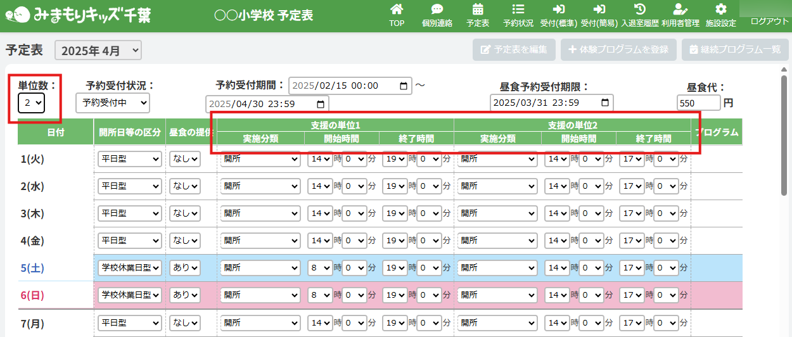Screen dimensions: 792x337
Task: Click the 昼食代 price input field
Action: click(x=698, y=103)
